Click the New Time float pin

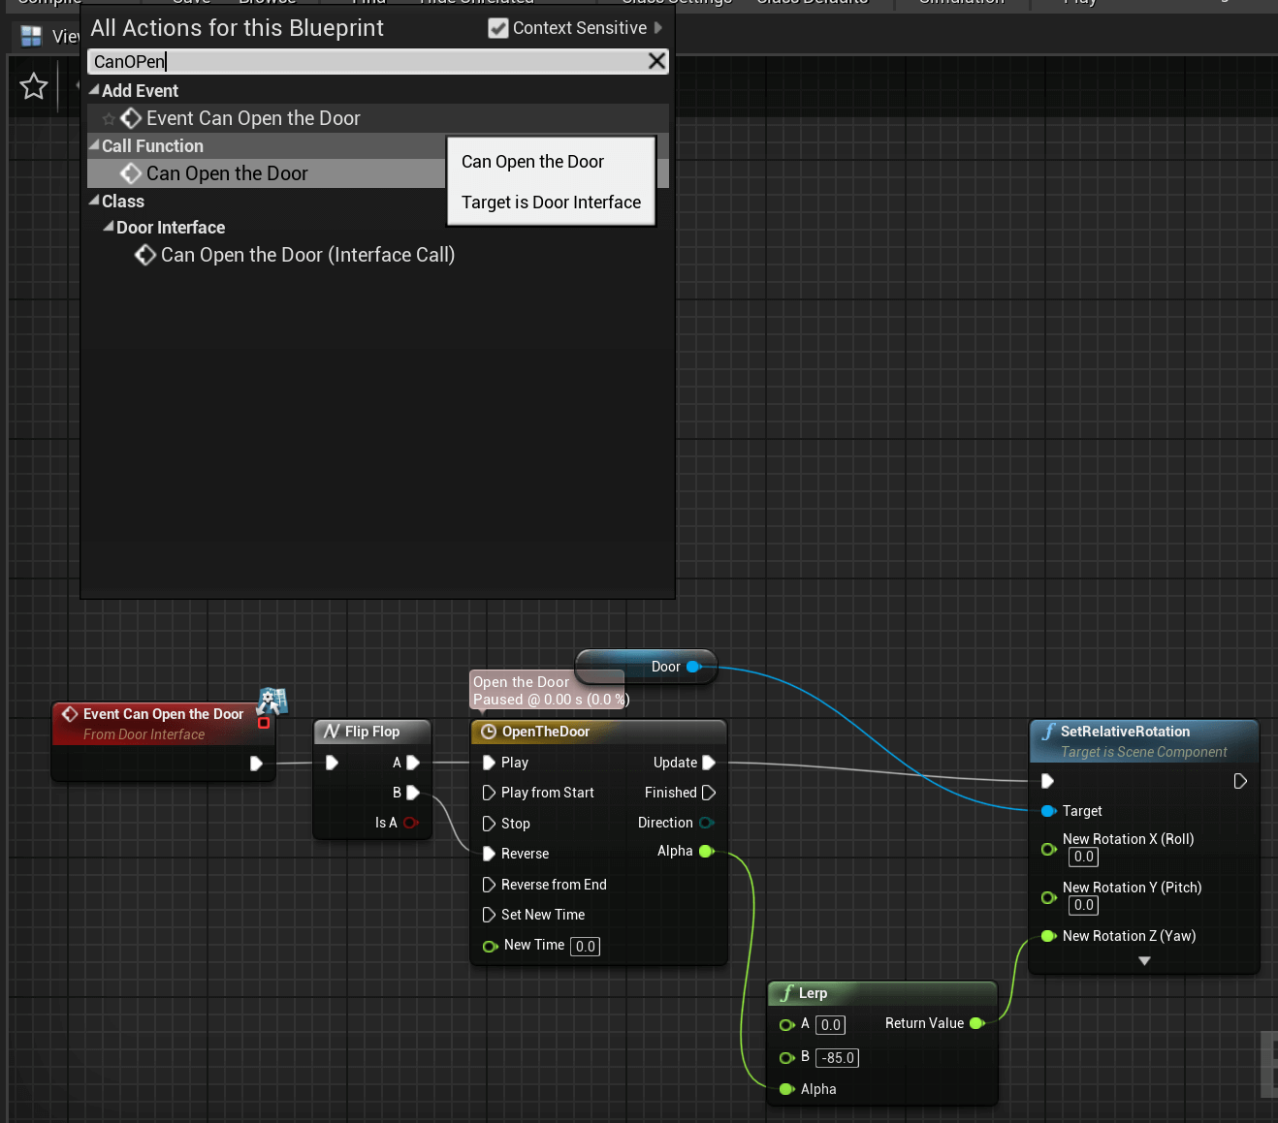pos(491,946)
